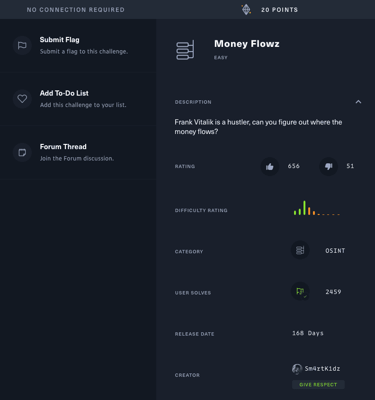The image size is (375, 400).
Task: Click the user solves flag icon
Action: tap(300, 291)
